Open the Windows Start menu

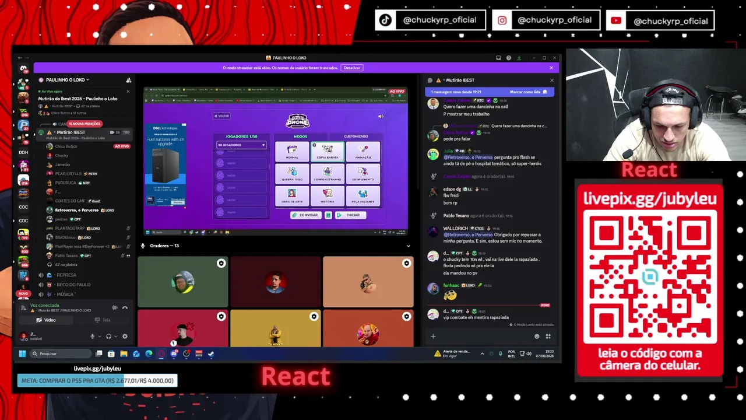click(x=22, y=353)
